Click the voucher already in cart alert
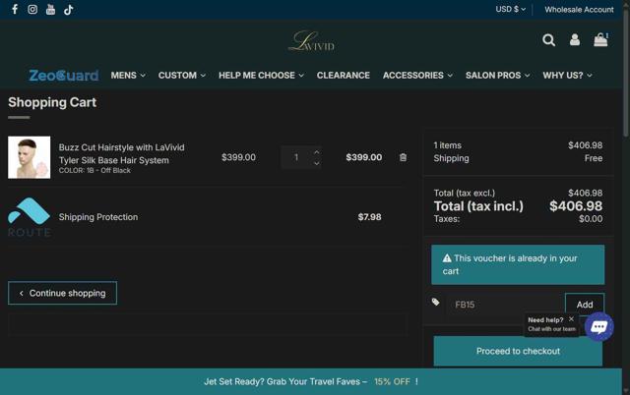Screen dimensions: 630x395 pos(518,264)
